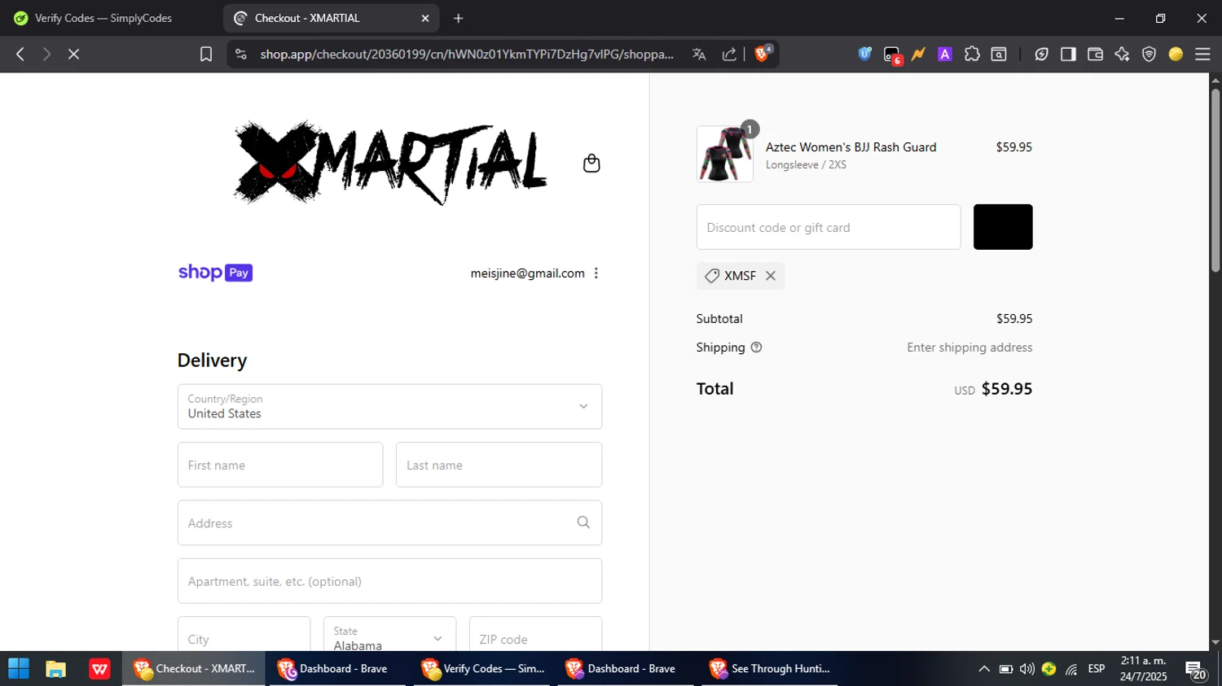Stop the page loading

73,54
